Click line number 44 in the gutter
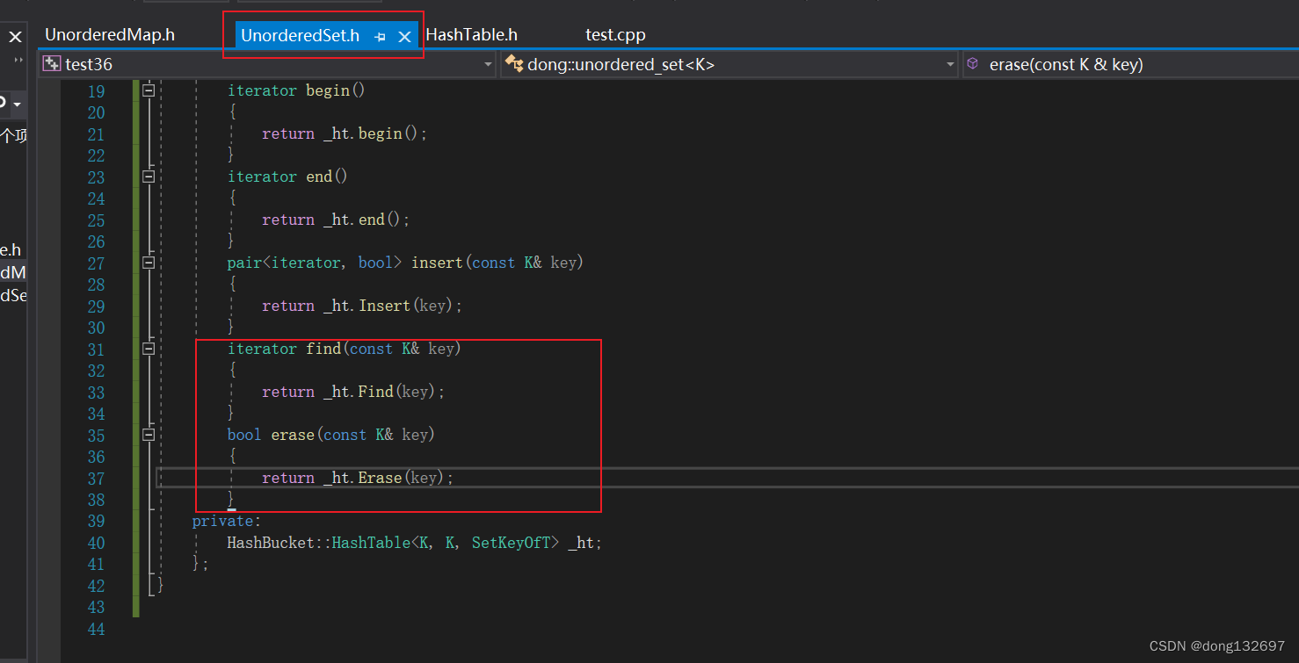This screenshot has height=663, width=1299. pyautogui.click(x=96, y=629)
